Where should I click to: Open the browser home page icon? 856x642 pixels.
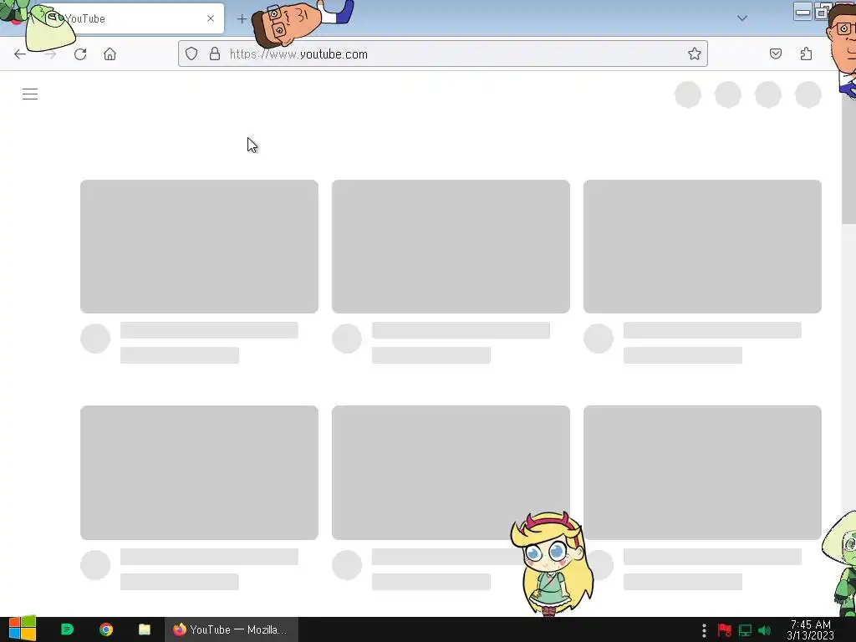pos(110,54)
